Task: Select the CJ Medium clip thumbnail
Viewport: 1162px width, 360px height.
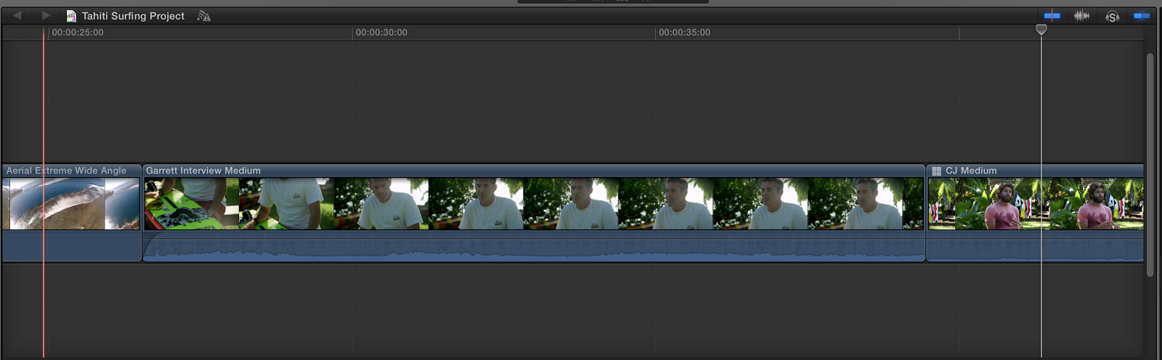Action: point(1036,204)
